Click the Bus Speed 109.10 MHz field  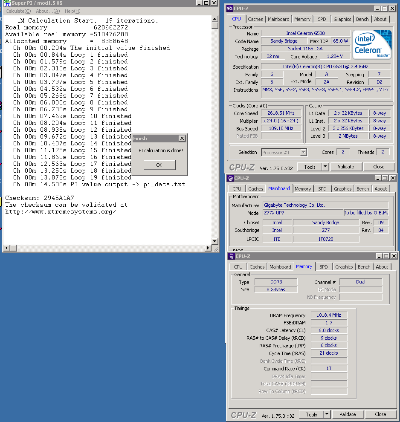281,129
